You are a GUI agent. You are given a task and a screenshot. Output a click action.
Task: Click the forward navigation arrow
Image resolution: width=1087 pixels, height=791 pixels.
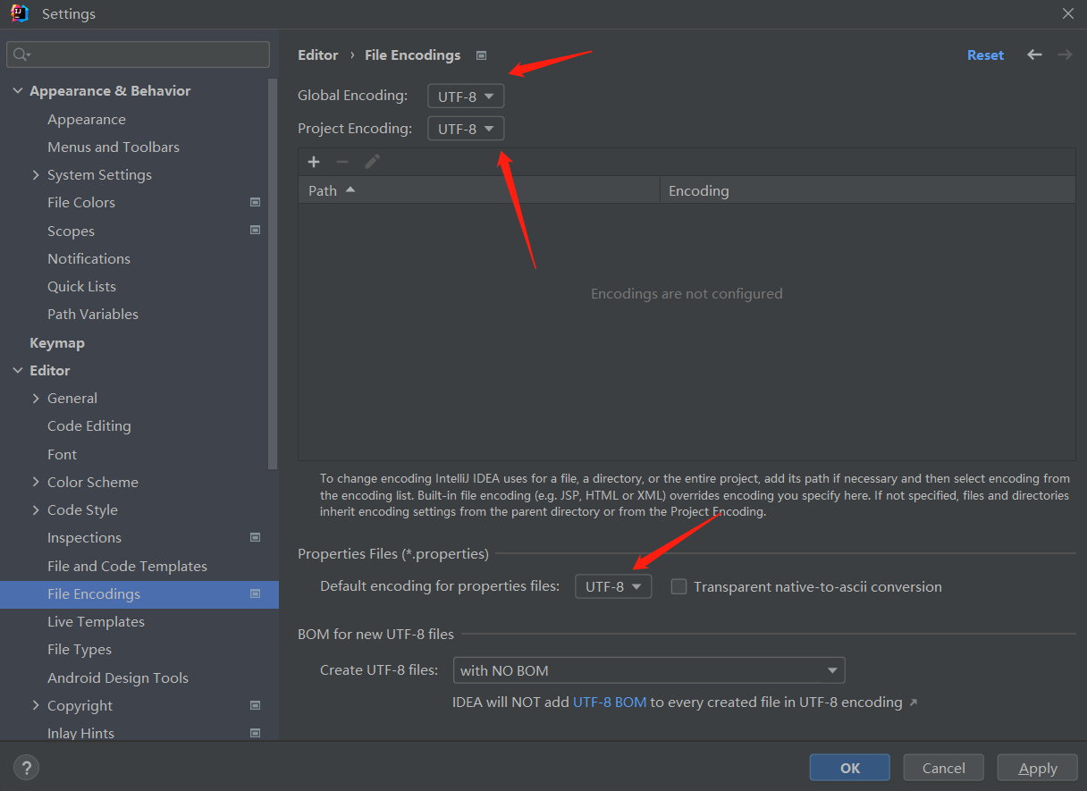click(1065, 55)
